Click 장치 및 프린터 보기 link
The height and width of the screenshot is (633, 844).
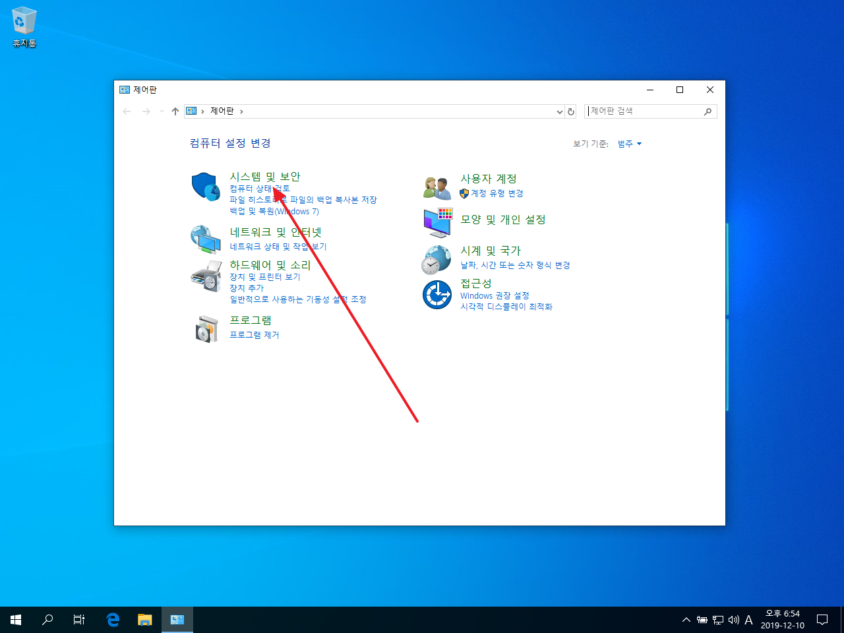coord(265,277)
